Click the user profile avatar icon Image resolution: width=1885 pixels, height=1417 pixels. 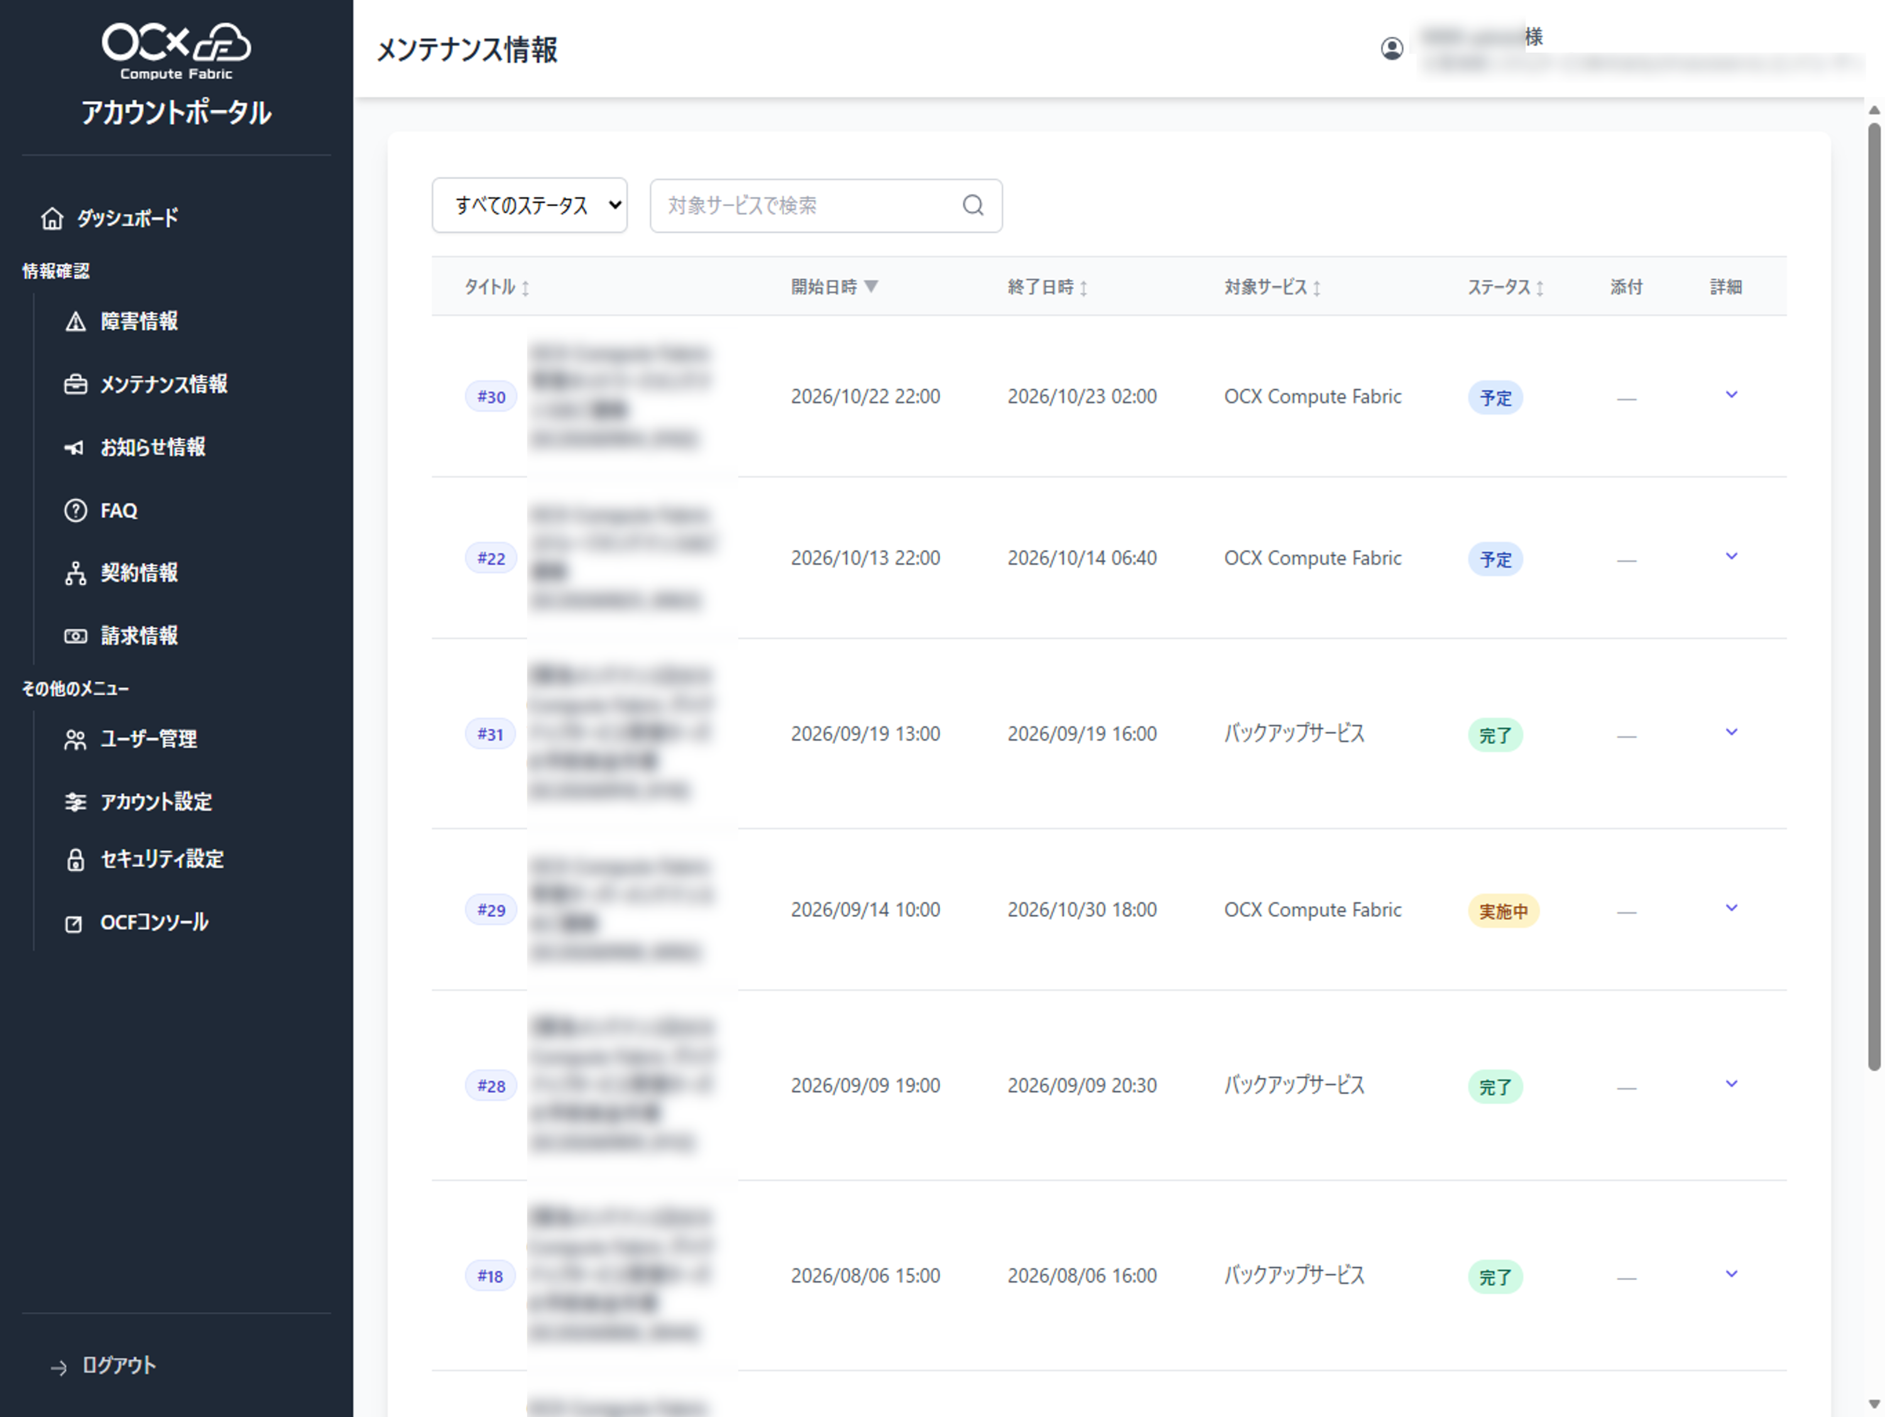click(x=1392, y=48)
